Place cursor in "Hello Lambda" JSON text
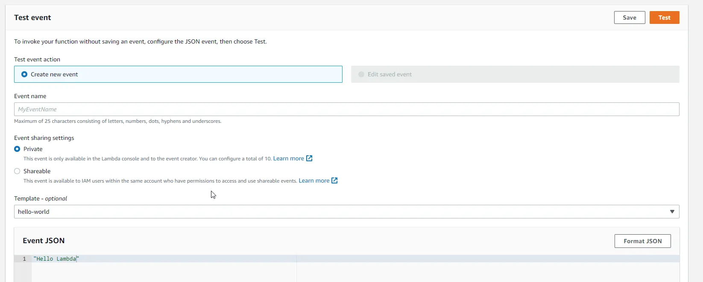 pos(56,259)
